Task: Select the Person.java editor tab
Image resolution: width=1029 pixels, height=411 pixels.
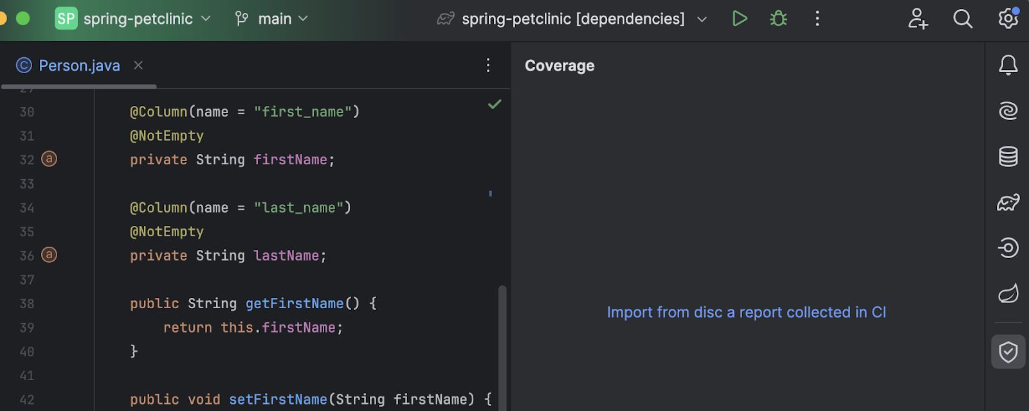Action: (78, 66)
